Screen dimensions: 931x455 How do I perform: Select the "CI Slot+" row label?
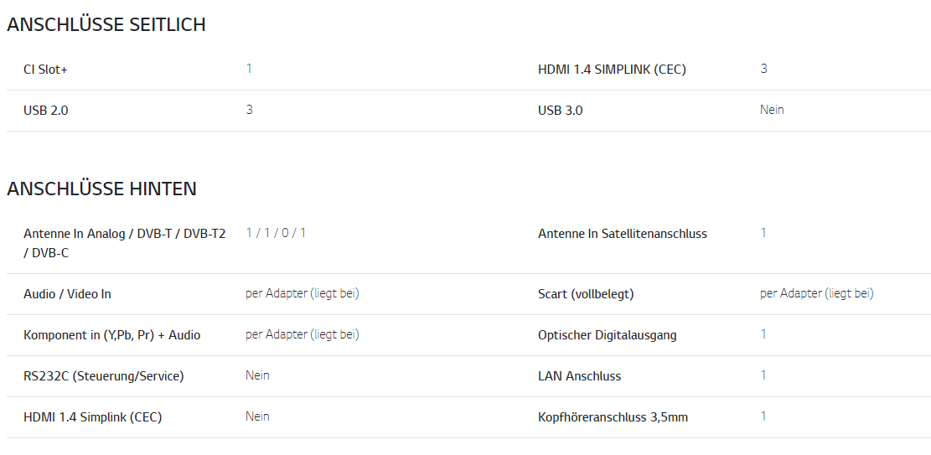coord(45,70)
